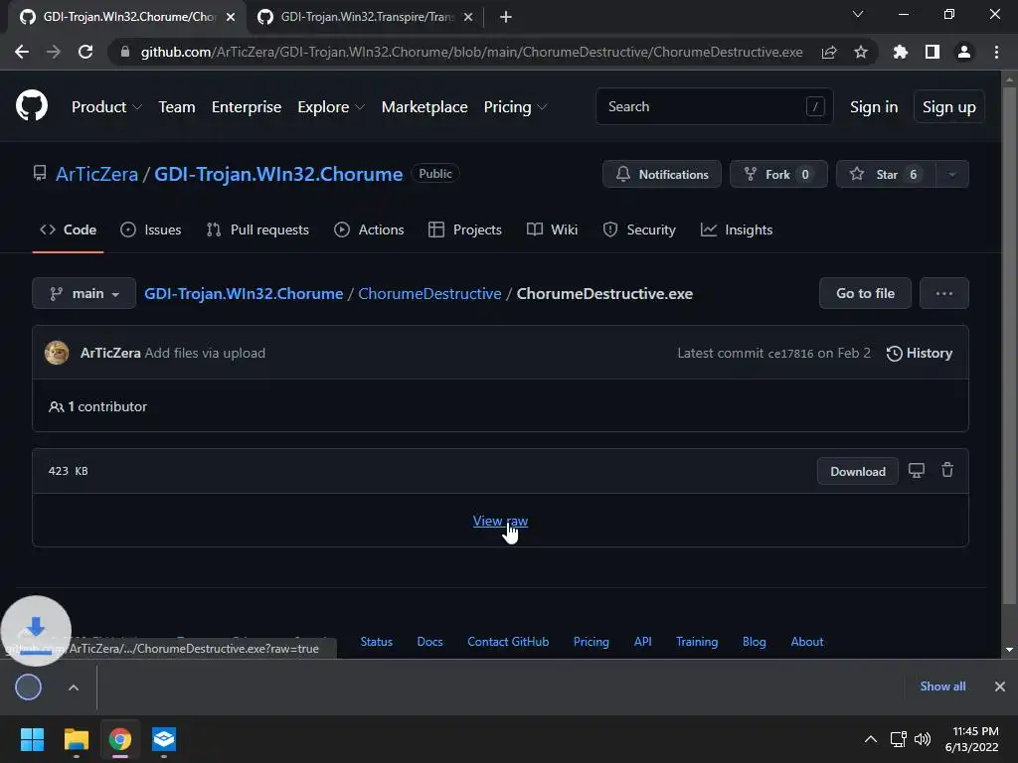Focus the GitHub Search input field

pyautogui.click(x=714, y=106)
